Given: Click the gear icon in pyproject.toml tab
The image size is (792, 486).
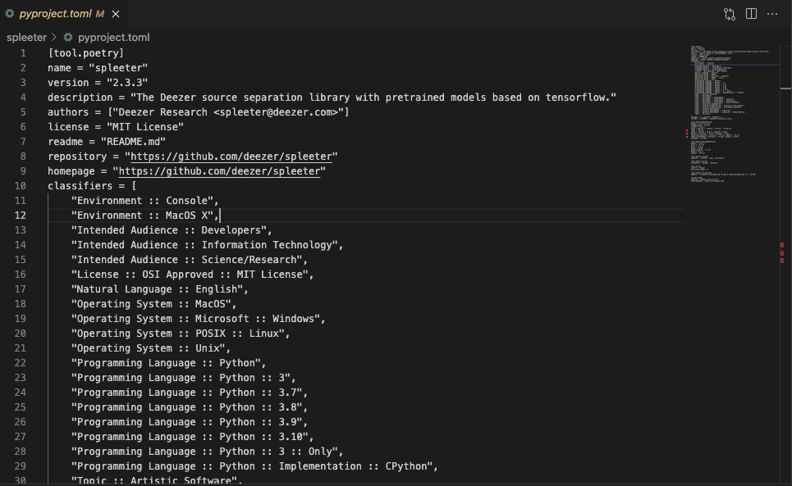Looking at the screenshot, I should click(10, 14).
